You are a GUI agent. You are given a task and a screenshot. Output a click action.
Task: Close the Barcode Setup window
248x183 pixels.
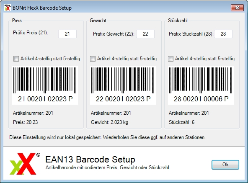coord(237,8)
